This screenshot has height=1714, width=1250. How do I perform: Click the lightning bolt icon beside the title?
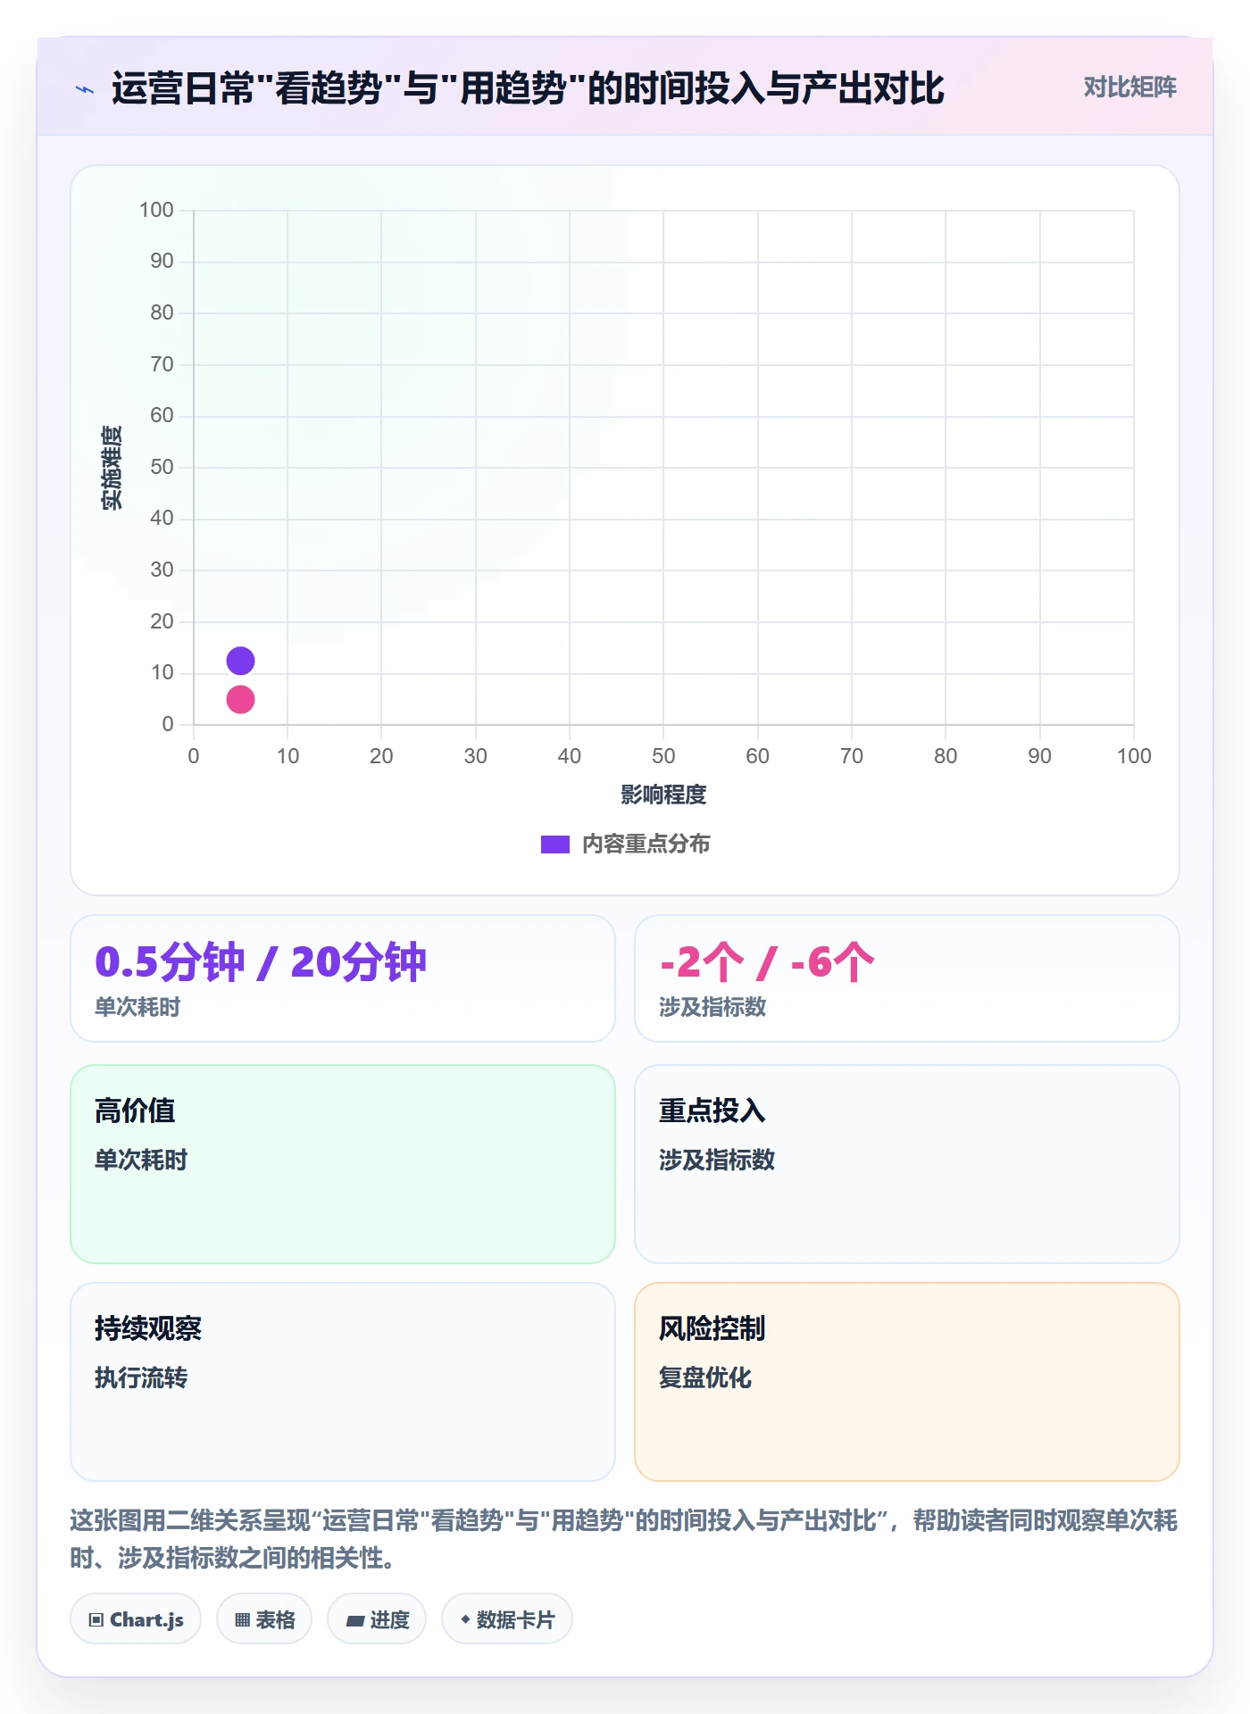click(x=85, y=89)
